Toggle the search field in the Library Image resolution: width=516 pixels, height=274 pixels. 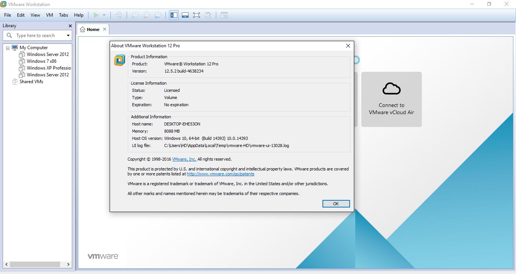coord(9,35)
